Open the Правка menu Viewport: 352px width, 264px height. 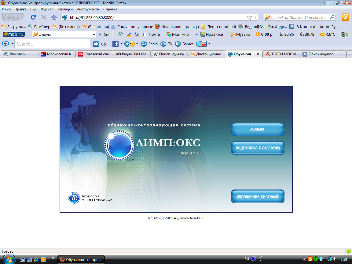20,9
